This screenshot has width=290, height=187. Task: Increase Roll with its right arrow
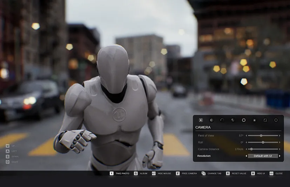279,142
